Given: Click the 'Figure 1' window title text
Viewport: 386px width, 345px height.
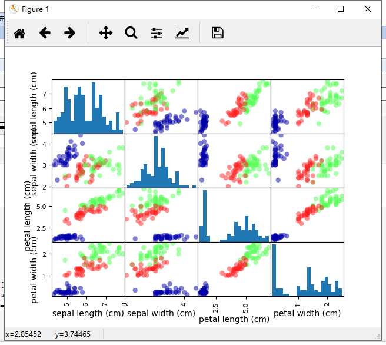Looking at the screenshot, I should tap(35, 9).
